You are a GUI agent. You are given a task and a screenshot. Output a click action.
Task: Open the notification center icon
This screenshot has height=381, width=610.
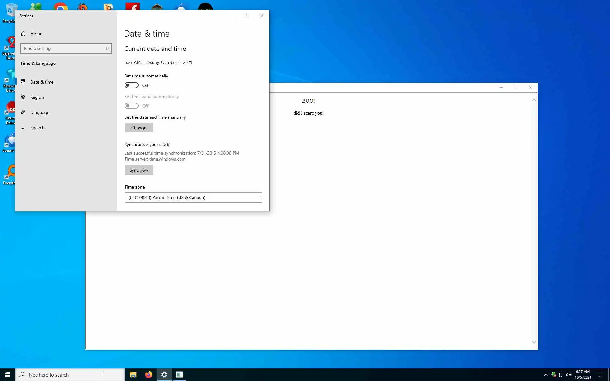point(600,375)
